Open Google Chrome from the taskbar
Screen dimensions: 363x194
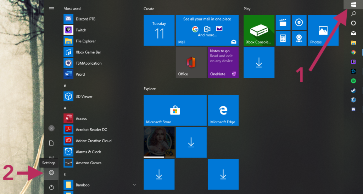[353, 52]
